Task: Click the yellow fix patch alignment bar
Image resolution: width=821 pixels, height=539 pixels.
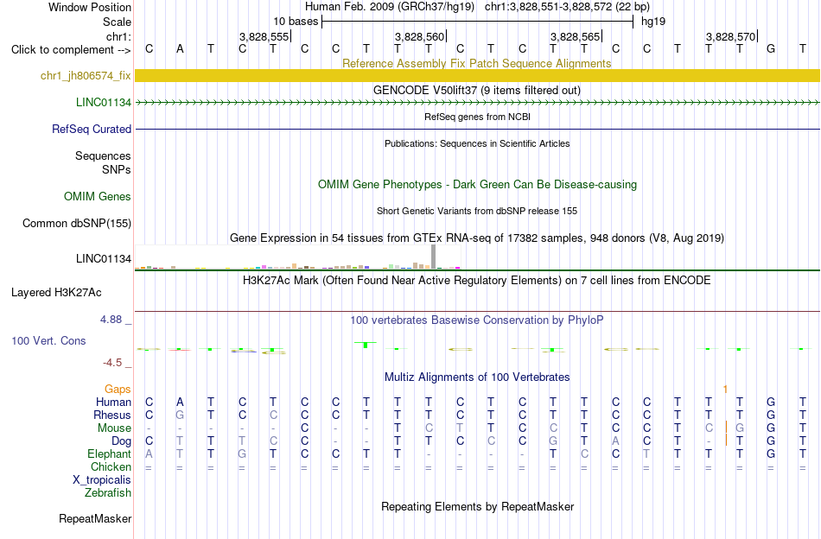Action: click(x=477, y=75)
